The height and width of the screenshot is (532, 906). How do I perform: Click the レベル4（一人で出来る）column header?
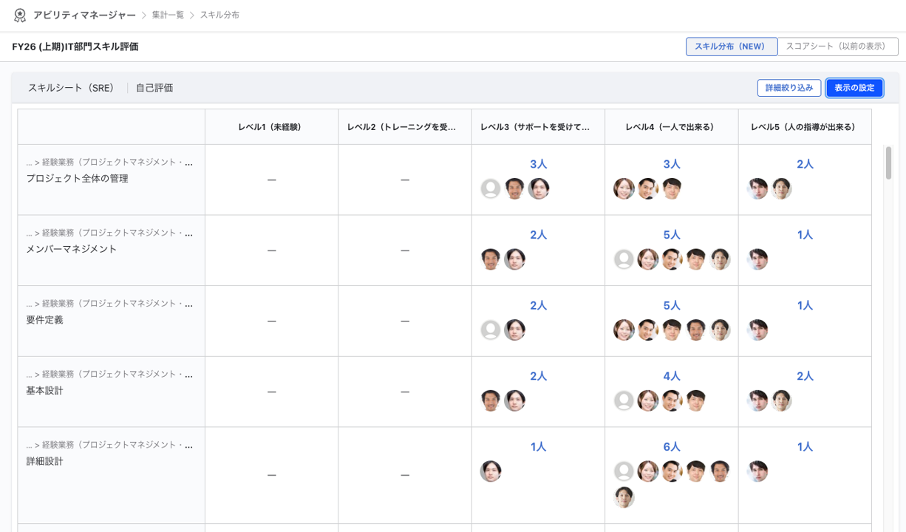671,127
